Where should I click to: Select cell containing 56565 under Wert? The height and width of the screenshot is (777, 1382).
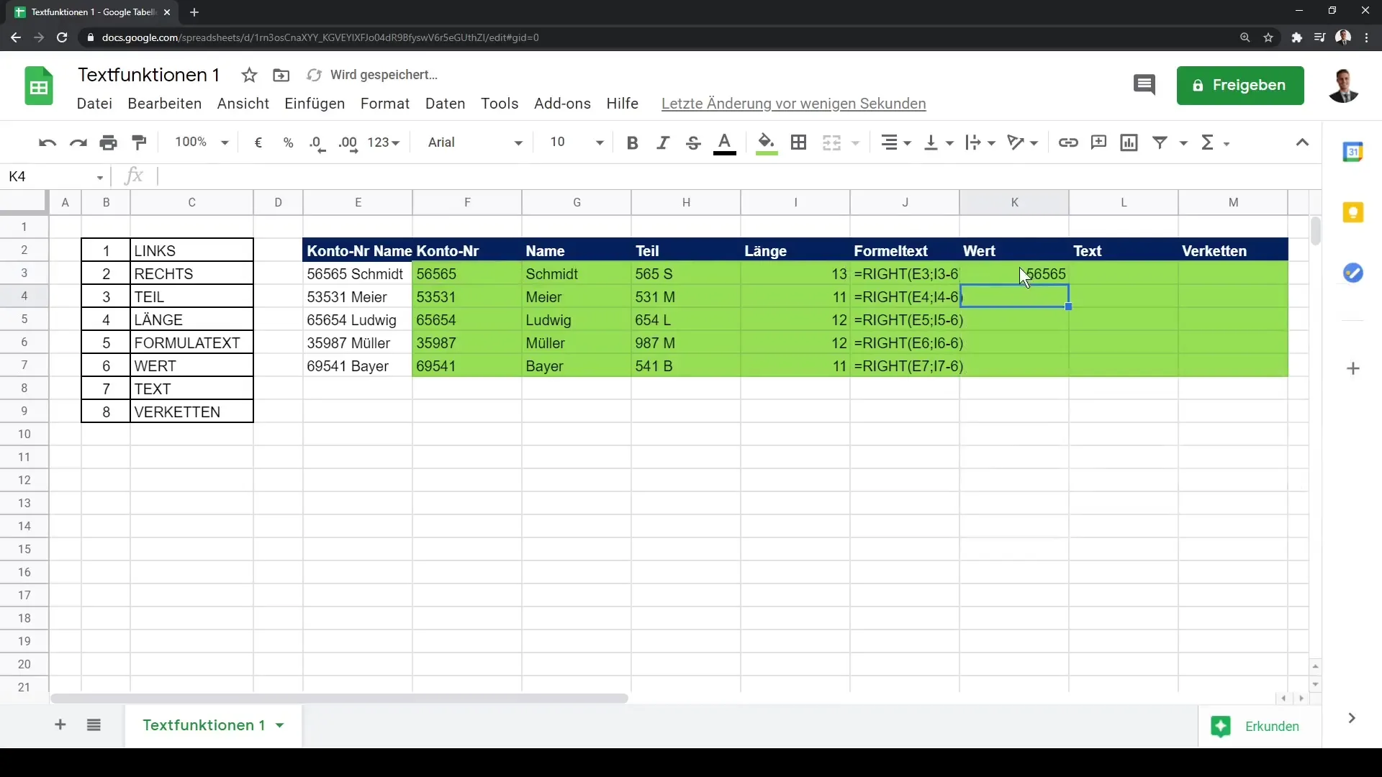click(1014, 273)
